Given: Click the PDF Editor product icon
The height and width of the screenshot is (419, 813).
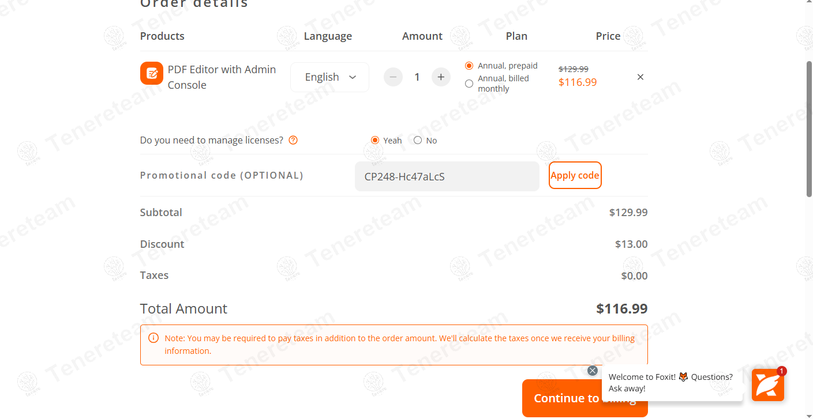Looking at the screenshot, I should point(151,74).
